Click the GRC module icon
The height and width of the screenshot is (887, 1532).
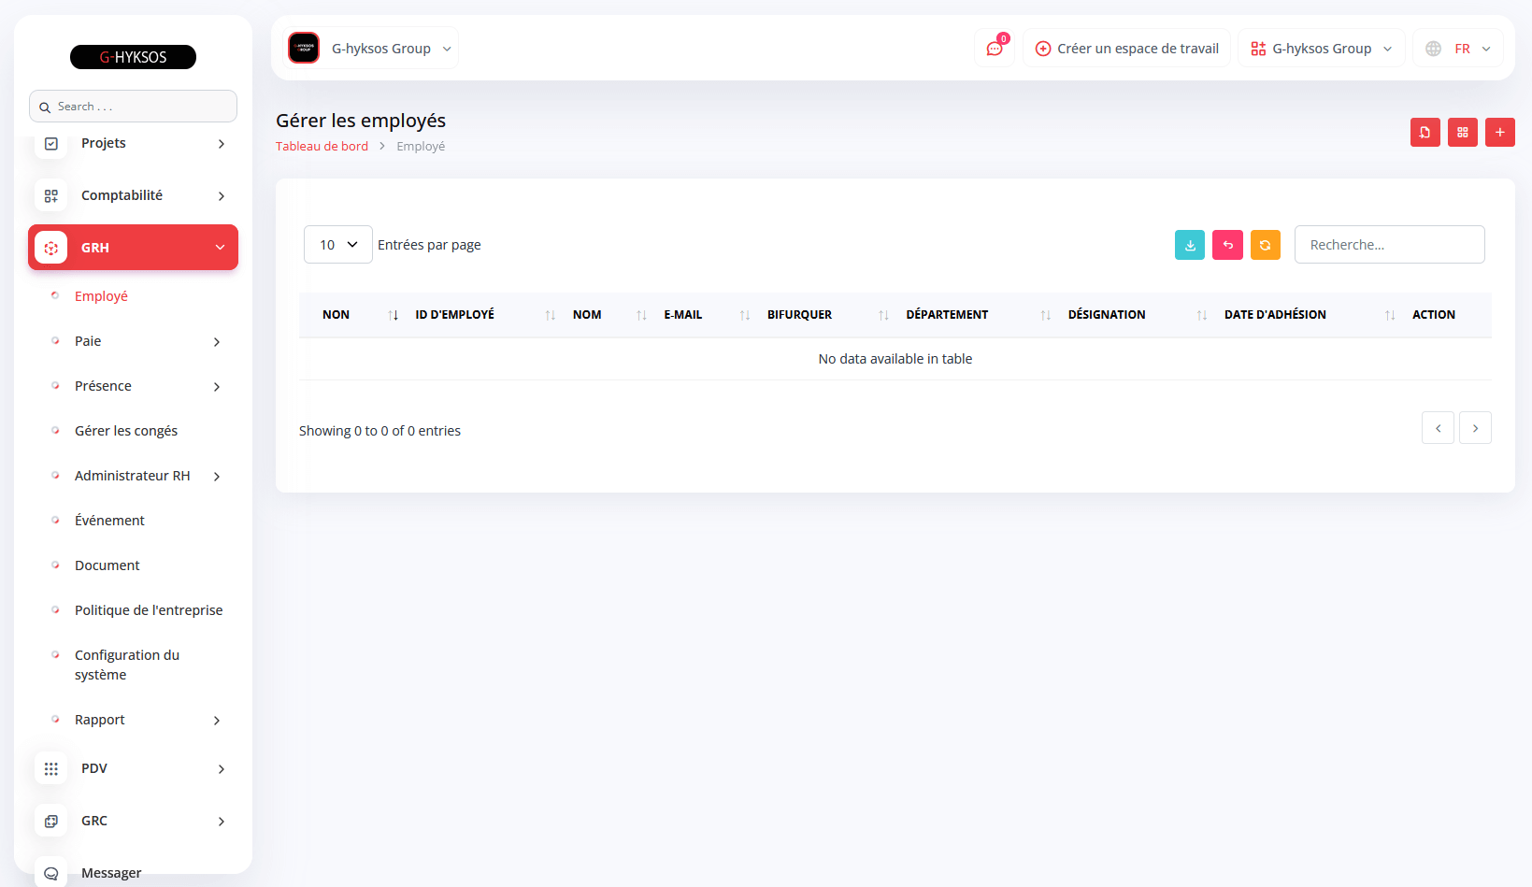51,822
